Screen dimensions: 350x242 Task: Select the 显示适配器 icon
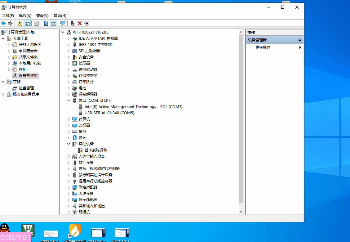(75, 200)
